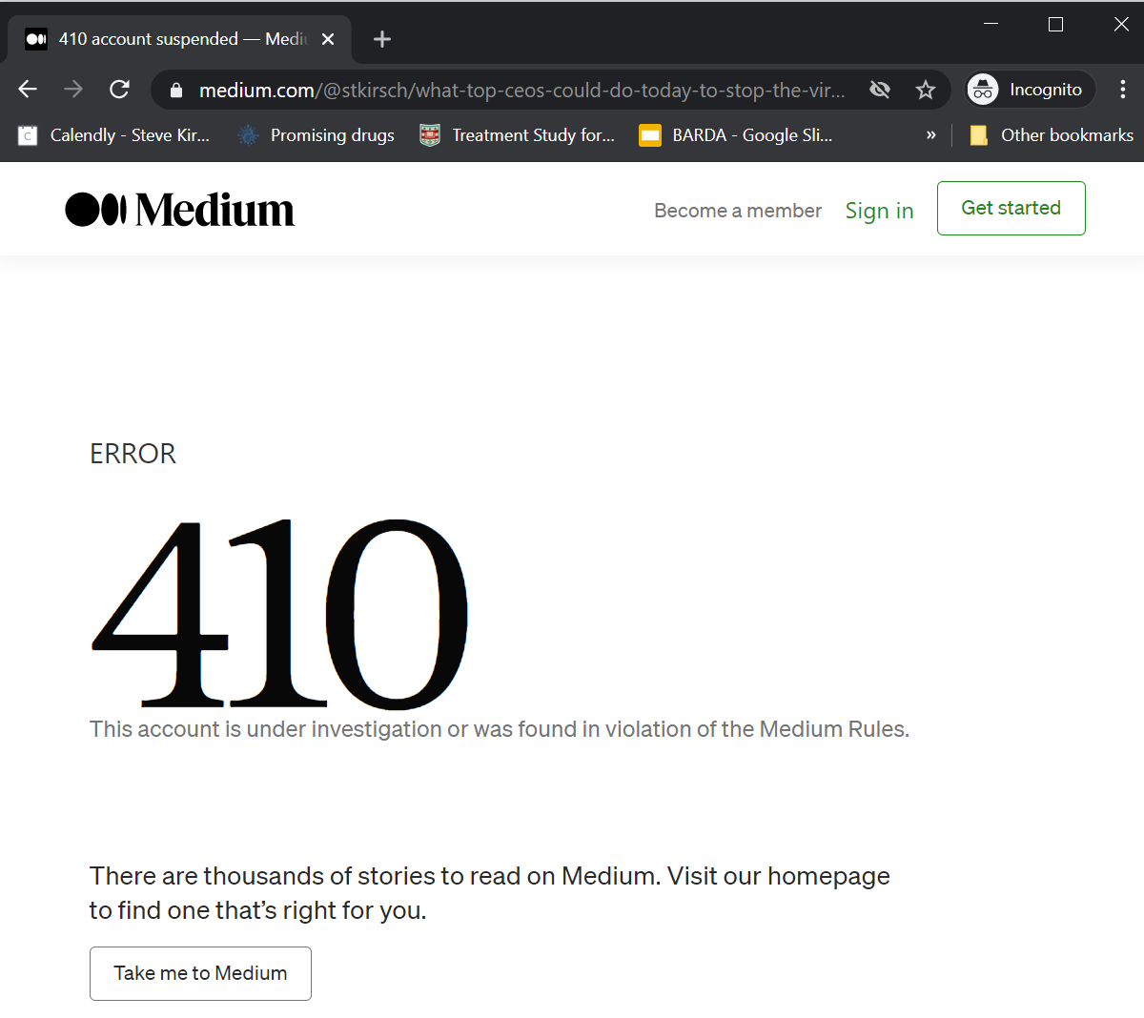Bookmark this page with the star

tap(926, 90)
